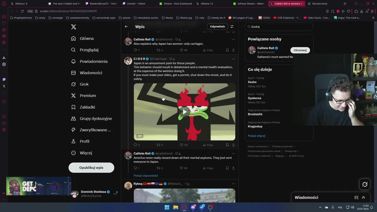Open more options on CIDER post

click(x=234, y=59)
